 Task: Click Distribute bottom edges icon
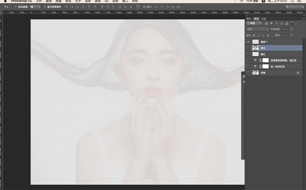pyautogui.click(x=113, y=7)
